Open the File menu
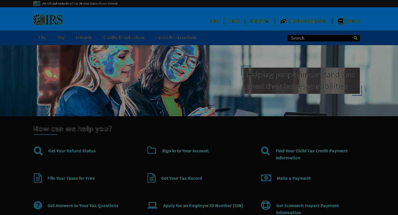Viewport: 398px width, 215px height. click(42, 38)
